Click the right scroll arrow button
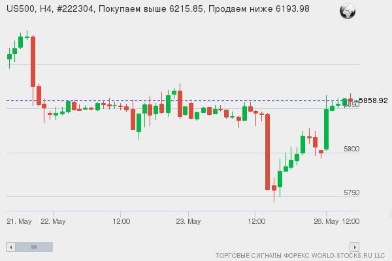The image size is (392, 261). coord(355,247)
